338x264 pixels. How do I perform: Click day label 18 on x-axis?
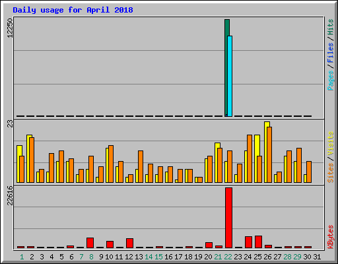pyautogui.click(x=188, y=257)
